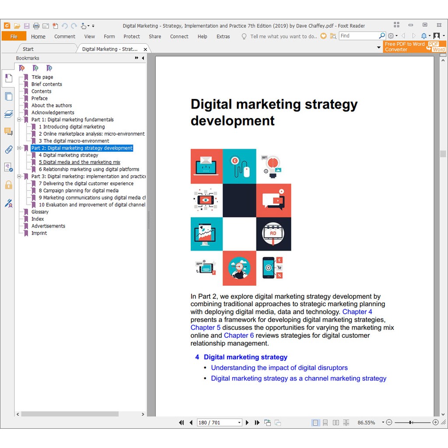Toggle continuous scrolling page mode
This screenshot has height=448, width=448.
tap(325, 423)
